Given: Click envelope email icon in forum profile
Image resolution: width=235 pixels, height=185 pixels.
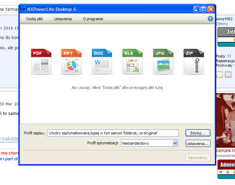Looking at the screenshot, I should point(228,75).
